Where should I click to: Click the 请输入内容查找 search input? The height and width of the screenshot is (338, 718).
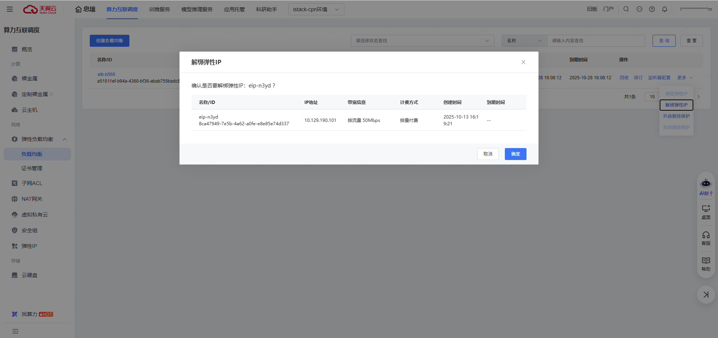(x=596, y=41)
